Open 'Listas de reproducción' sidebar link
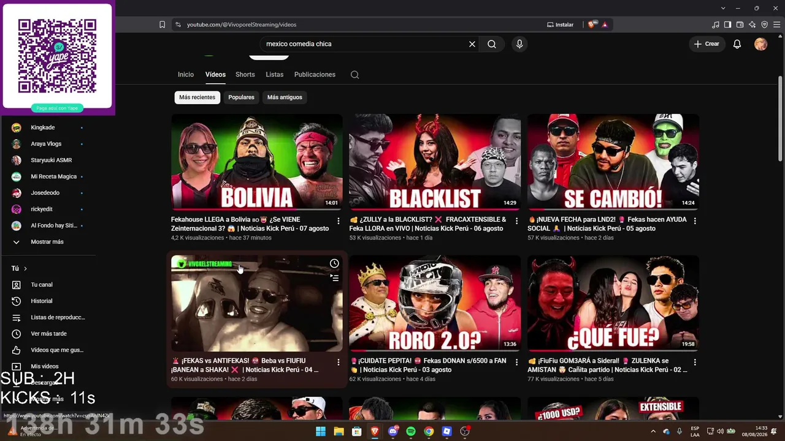 click(58, 317)
